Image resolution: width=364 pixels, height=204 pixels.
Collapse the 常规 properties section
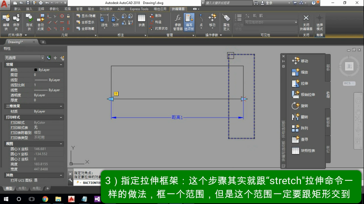pyautogui.click(x=61, y=65)
